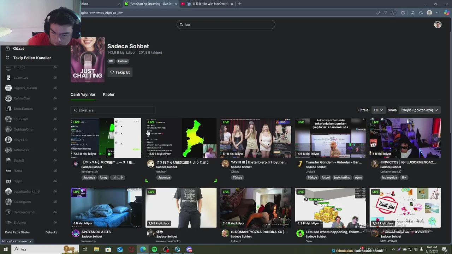The image size is (452, 254).
Task: Open Edge profile account icon
Action: 429,13
